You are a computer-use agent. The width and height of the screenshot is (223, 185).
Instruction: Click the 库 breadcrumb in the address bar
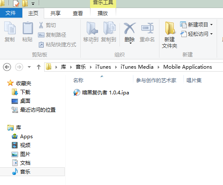coord(64,67)
